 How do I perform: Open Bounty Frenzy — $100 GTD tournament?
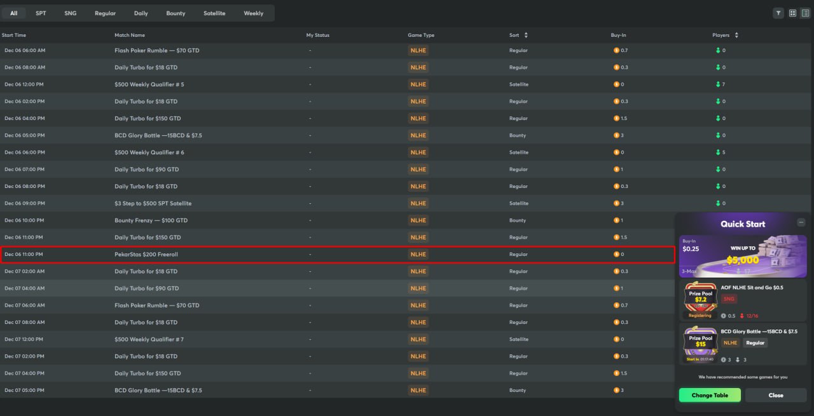[151, 220]
